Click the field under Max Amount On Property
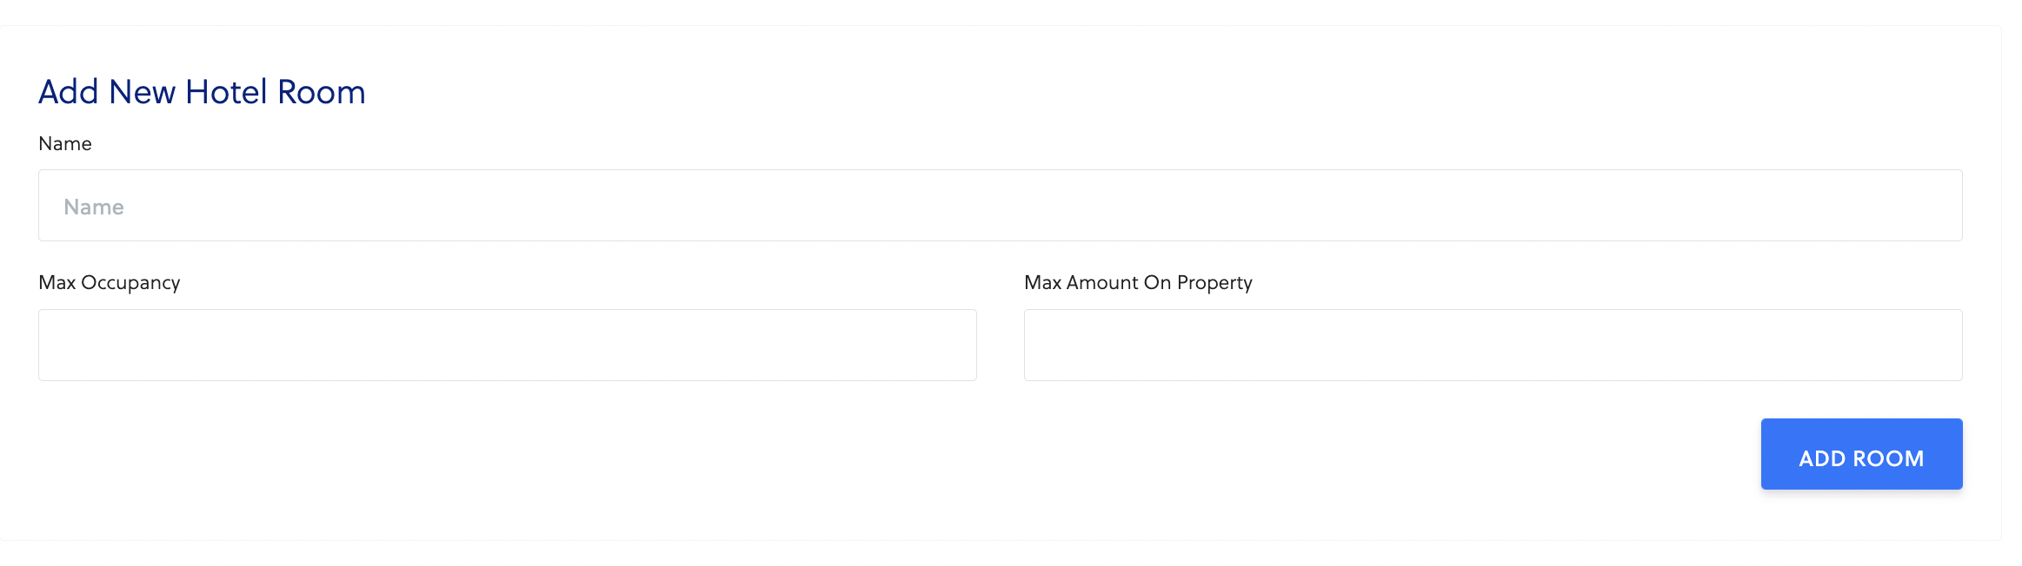 tap(1493, 345)
